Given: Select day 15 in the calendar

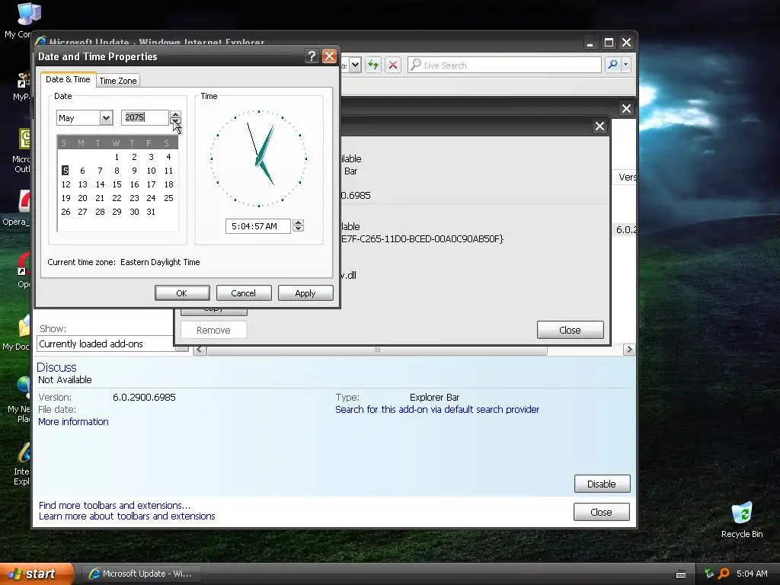Looking at the screenshot, I should pyautogui.click(x=117, y=184).
